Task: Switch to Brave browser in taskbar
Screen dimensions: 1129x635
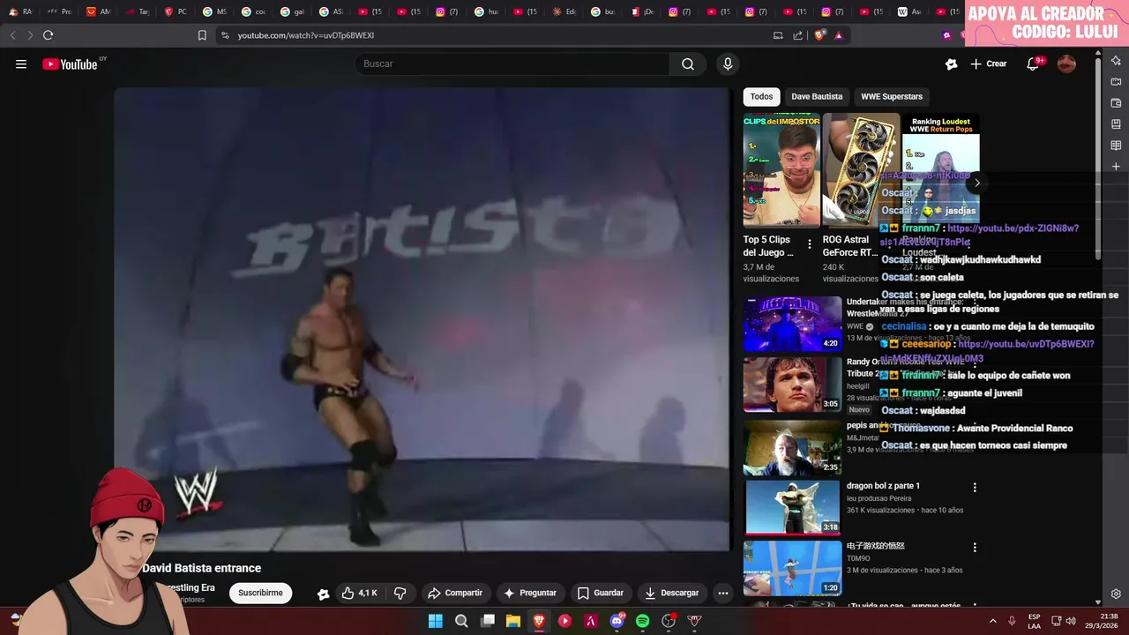Action: (x=539, y=621)
